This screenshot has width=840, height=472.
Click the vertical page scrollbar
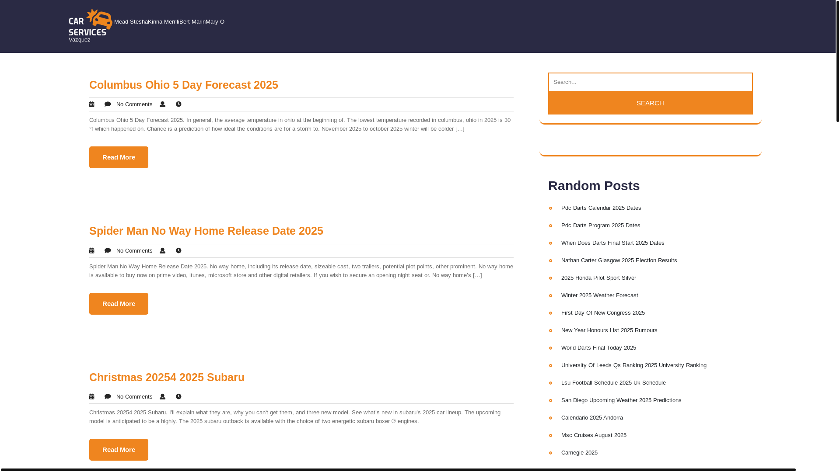[837, 61]
